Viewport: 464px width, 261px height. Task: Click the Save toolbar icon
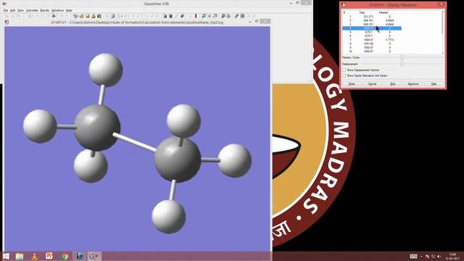pos(87,16)
